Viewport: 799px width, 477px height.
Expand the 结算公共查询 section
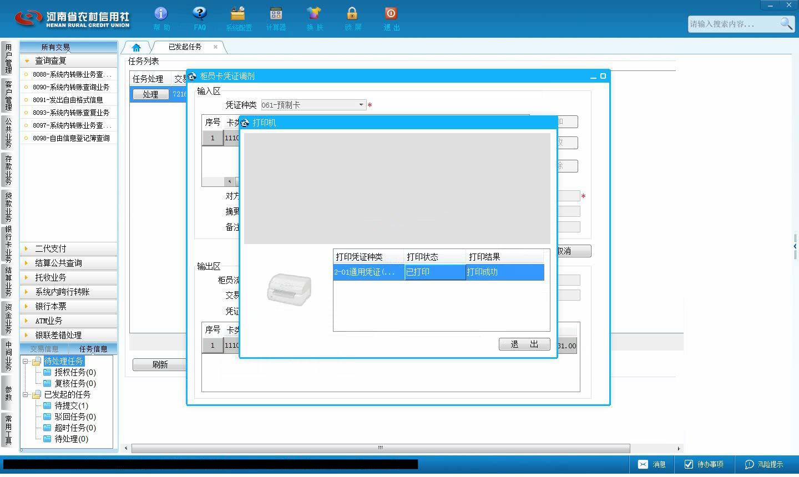coord(68,263)
